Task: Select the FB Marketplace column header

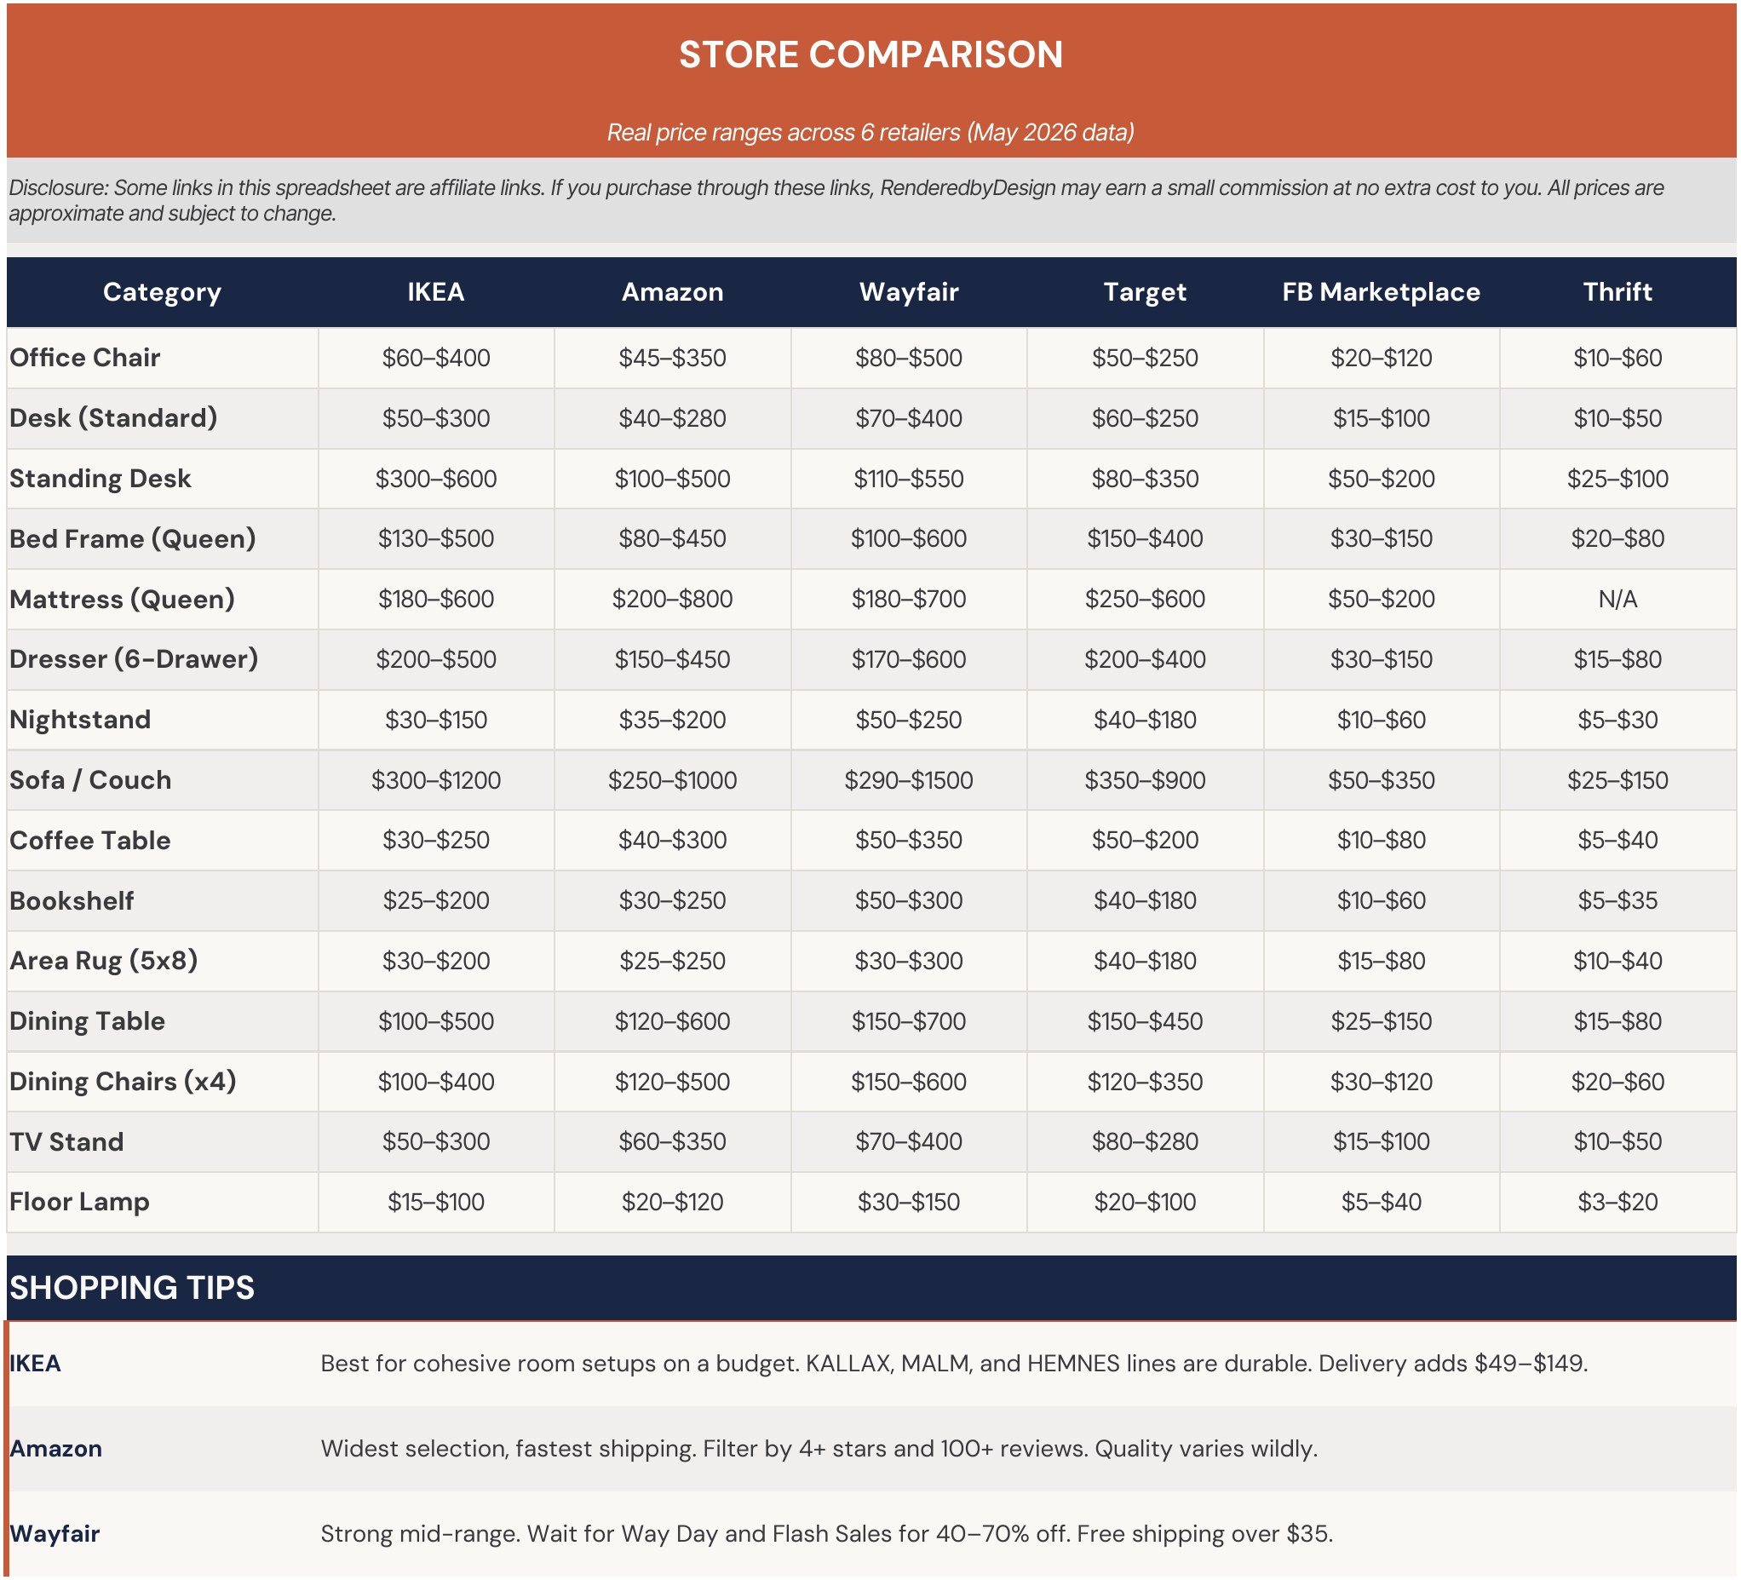Action: (1381, 292)
